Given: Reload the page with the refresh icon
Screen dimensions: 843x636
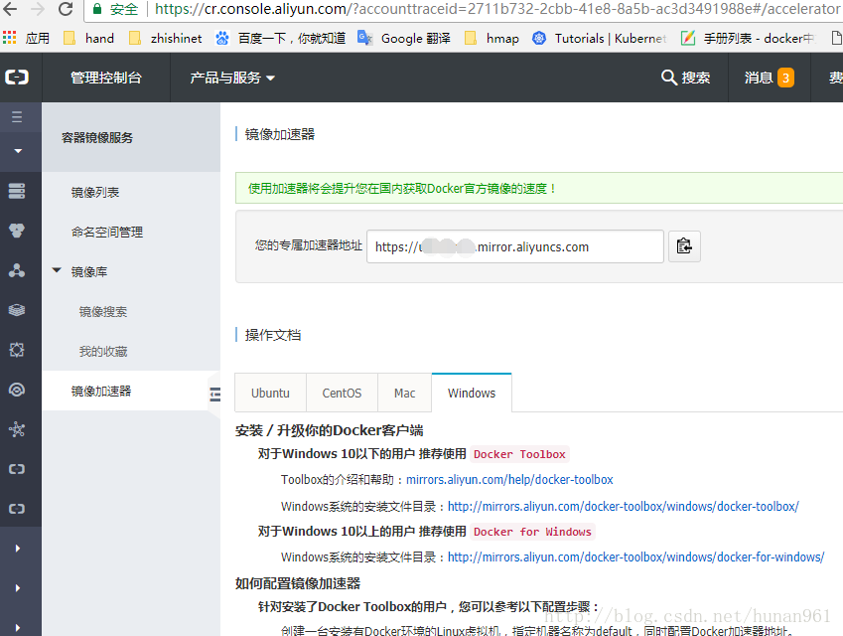Looking at the screenshot, I should [66, 10].
